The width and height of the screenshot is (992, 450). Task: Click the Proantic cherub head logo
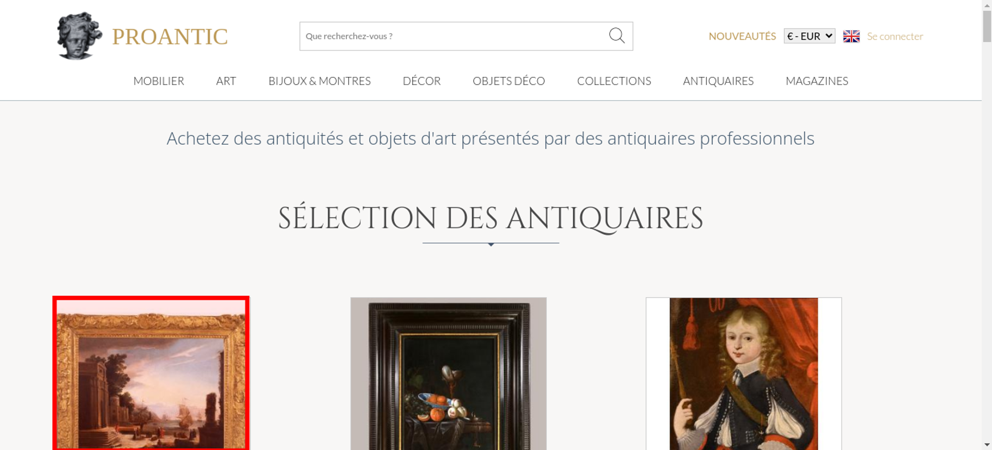[x=79, y=36]
